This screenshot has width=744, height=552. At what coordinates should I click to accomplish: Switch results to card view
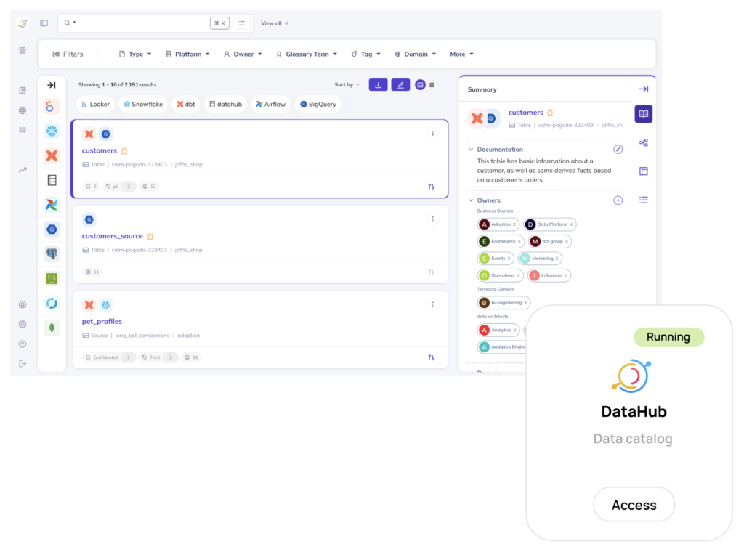coord(420,85)
